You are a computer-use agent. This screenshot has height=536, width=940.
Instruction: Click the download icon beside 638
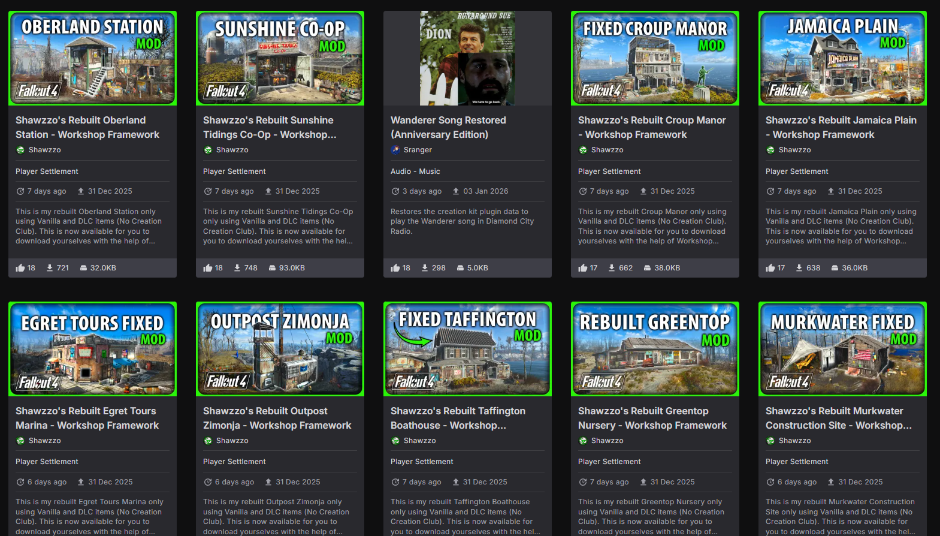pos(799,268)
